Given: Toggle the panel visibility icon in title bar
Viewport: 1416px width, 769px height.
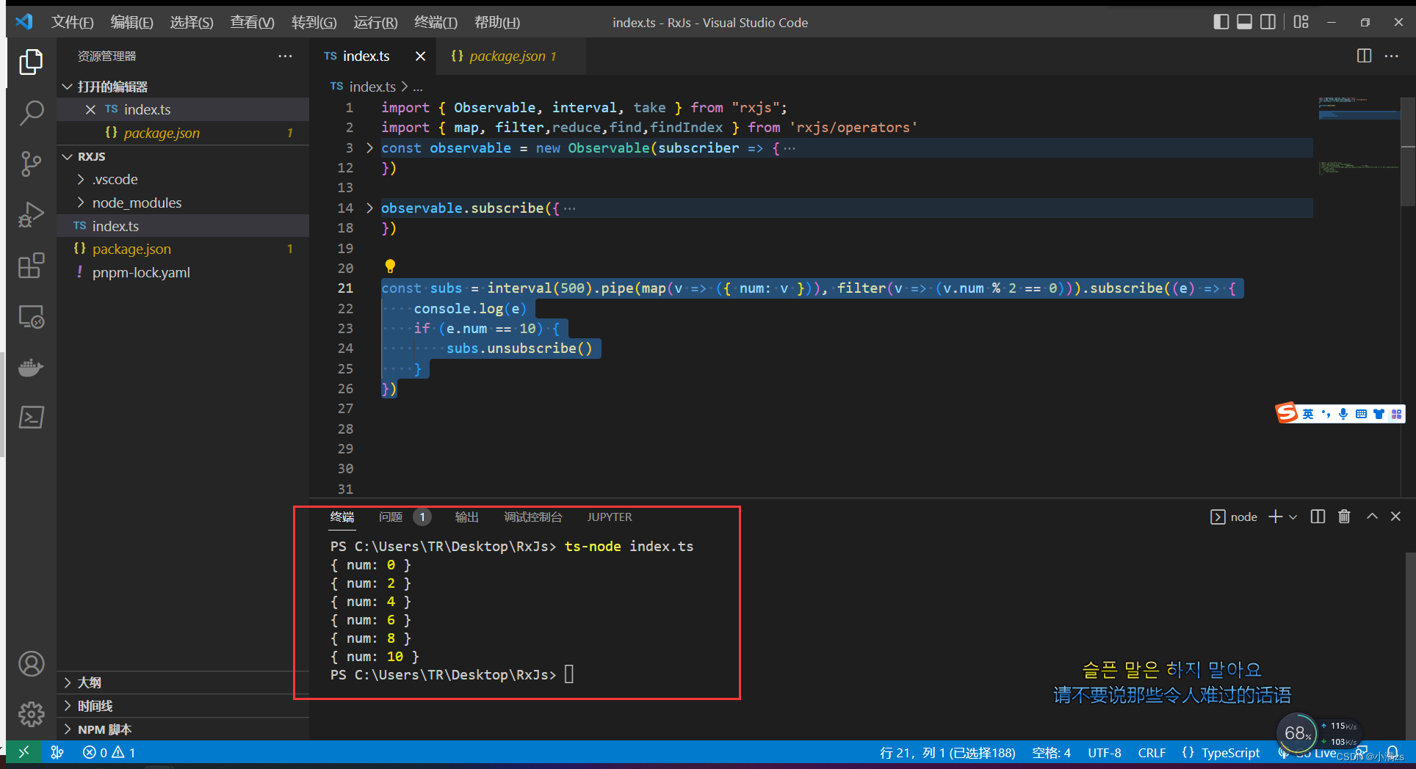Looking at the screenshot, I should click(1243, 22).
